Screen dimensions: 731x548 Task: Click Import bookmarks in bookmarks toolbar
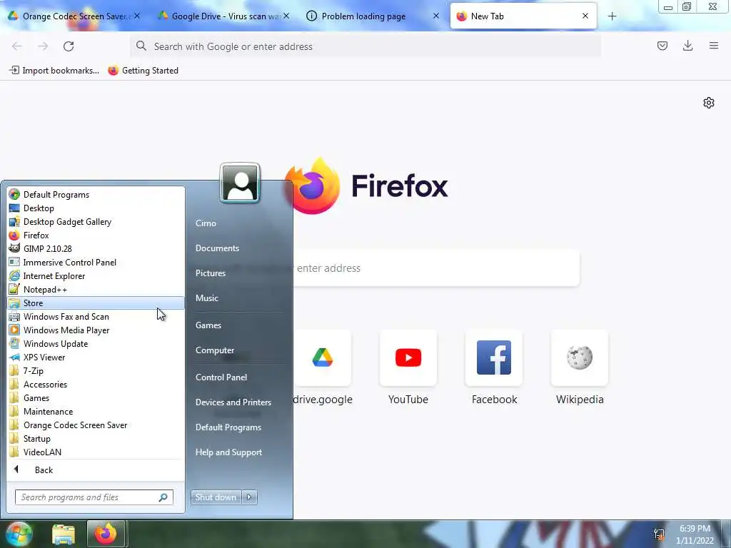coord(54,71)
